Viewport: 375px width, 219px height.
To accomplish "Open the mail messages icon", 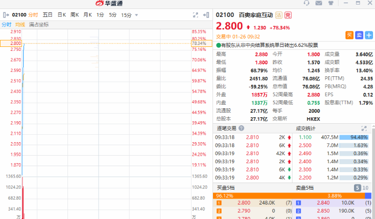I will [319, 3].
